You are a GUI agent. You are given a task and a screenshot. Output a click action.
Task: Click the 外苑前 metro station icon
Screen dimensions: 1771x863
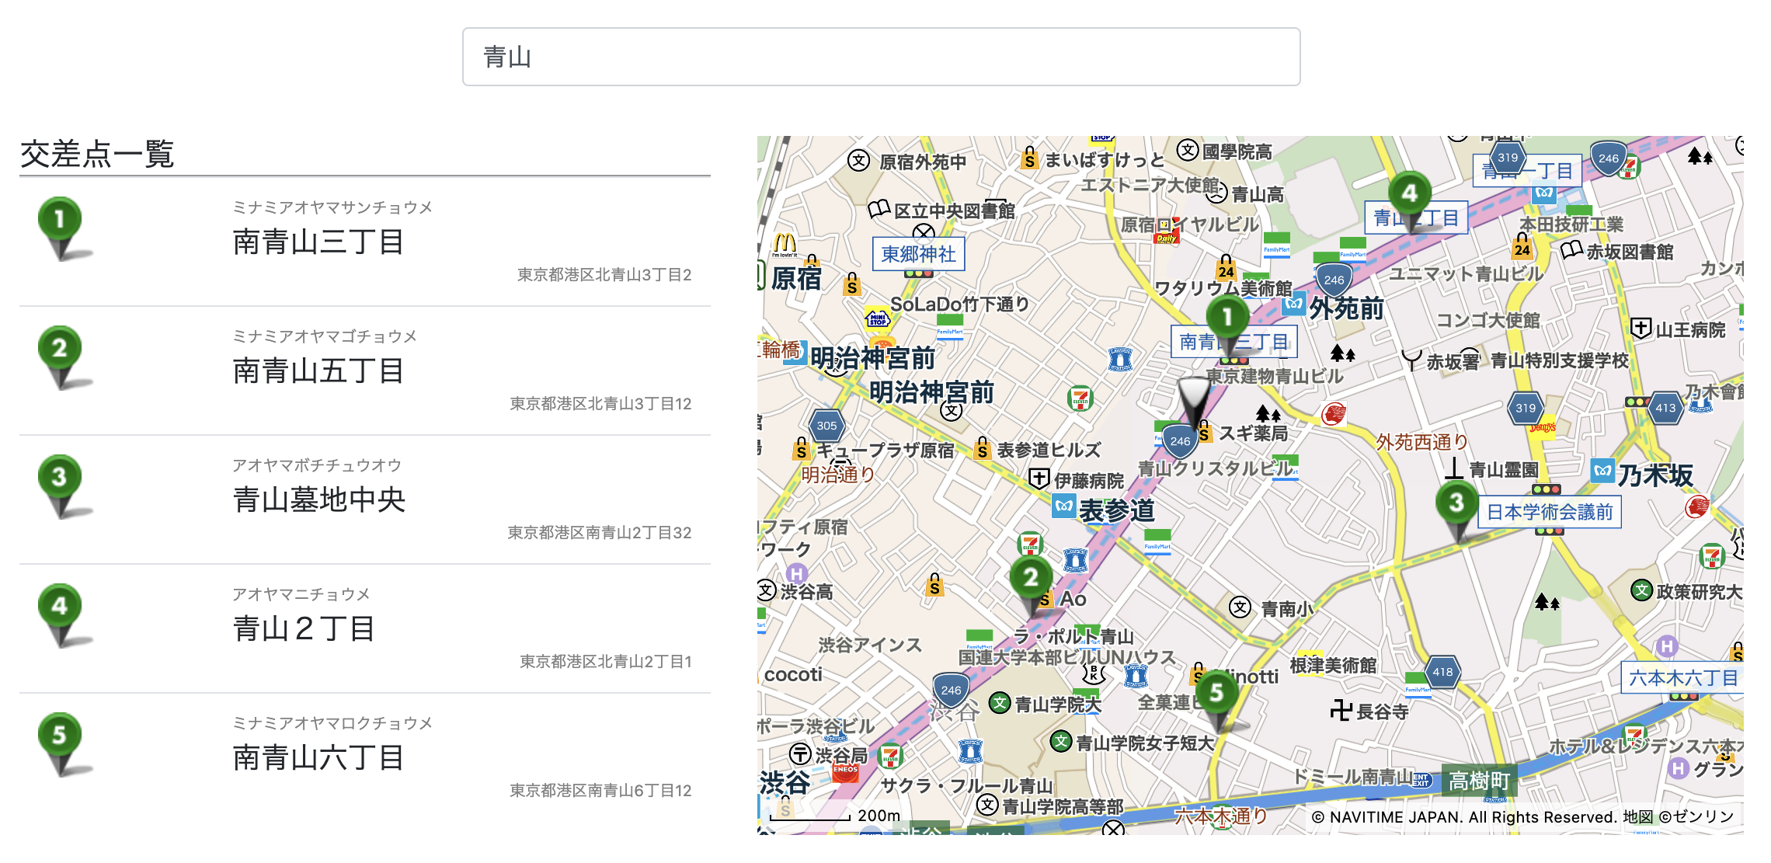1294,304
